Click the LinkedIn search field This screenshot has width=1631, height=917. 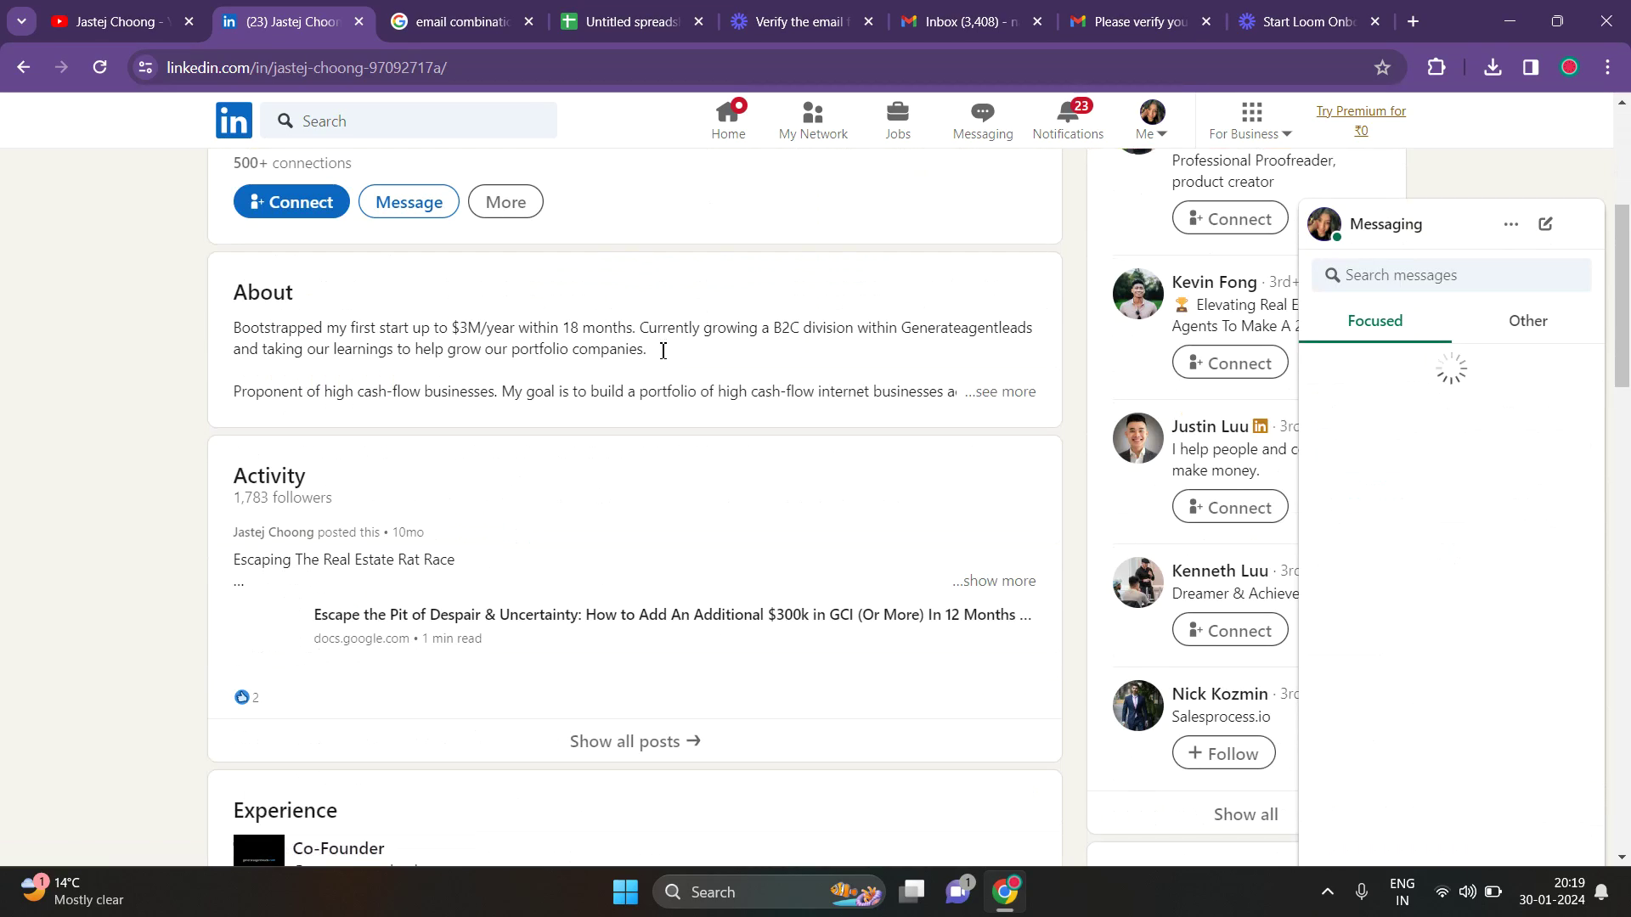click(409, 121)
